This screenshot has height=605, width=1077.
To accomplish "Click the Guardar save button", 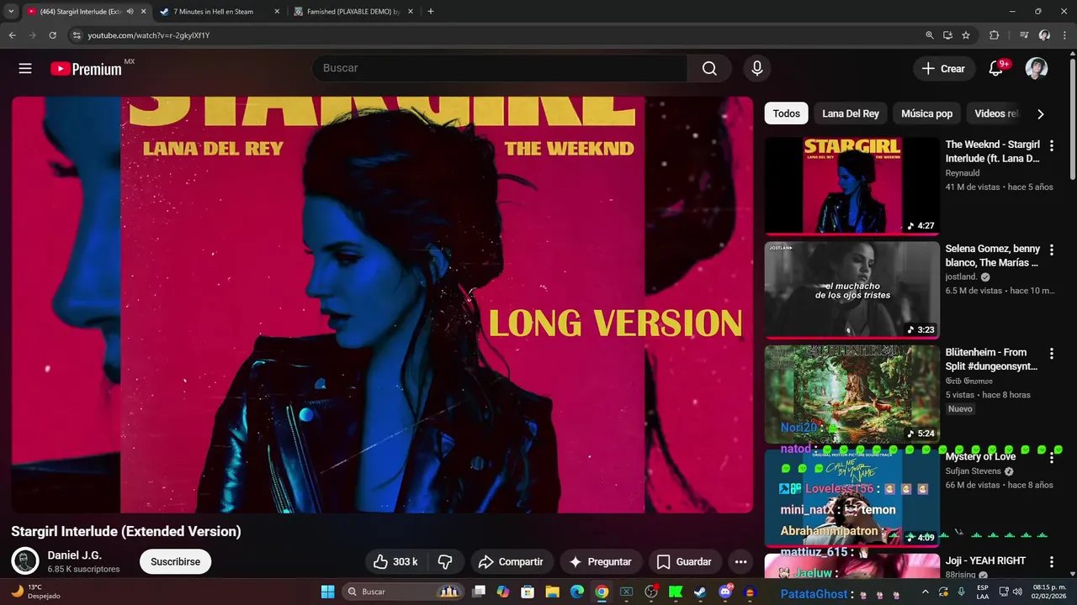I will tap(684, 561).
